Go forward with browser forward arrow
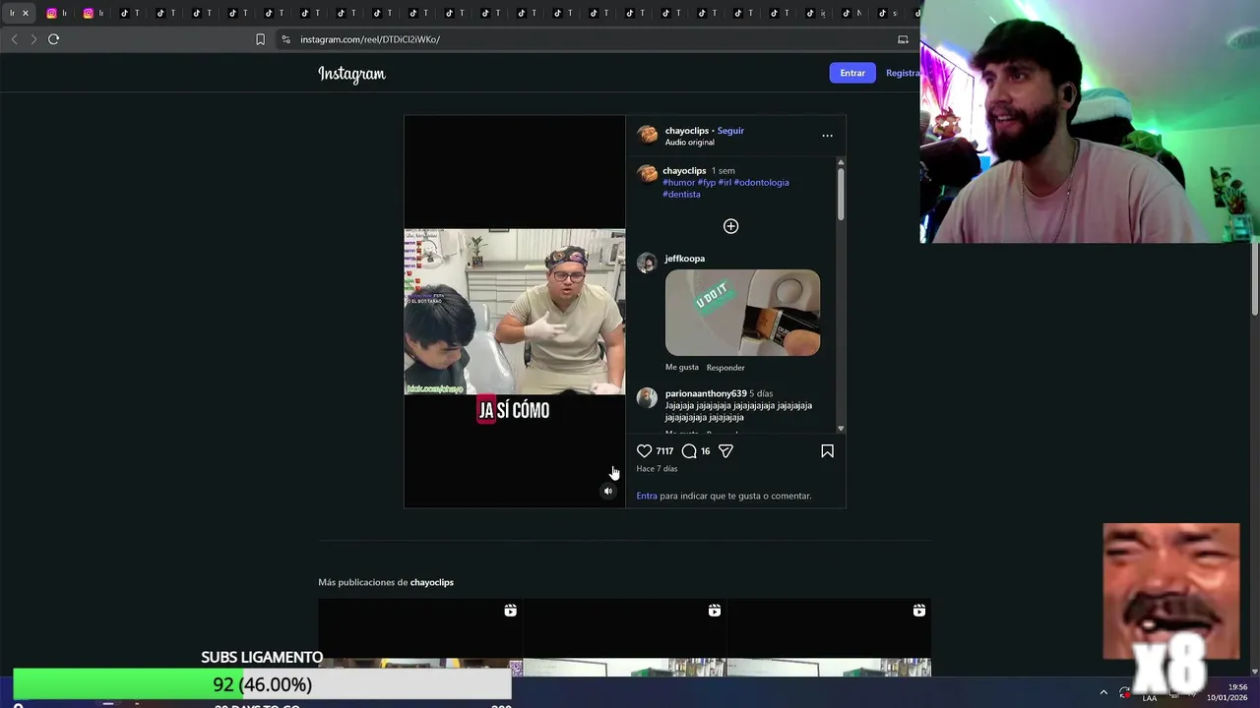 [x=33, y=39]
